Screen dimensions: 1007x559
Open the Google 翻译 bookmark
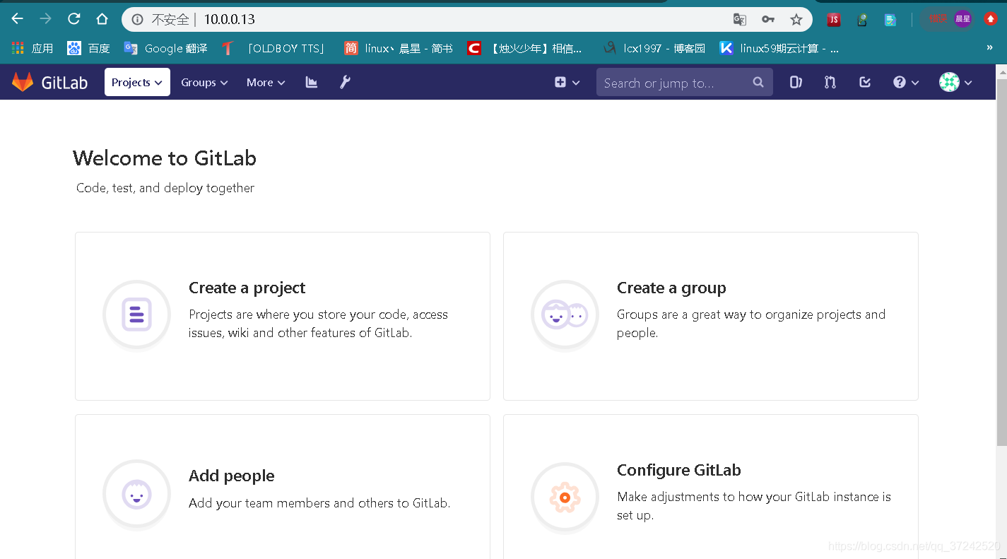click(165, 48)
